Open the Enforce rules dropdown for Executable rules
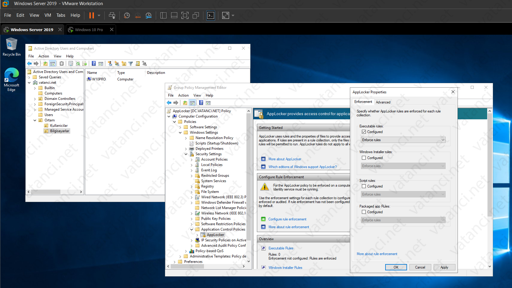This screenshot has height=288, width=512. [443, 140]
